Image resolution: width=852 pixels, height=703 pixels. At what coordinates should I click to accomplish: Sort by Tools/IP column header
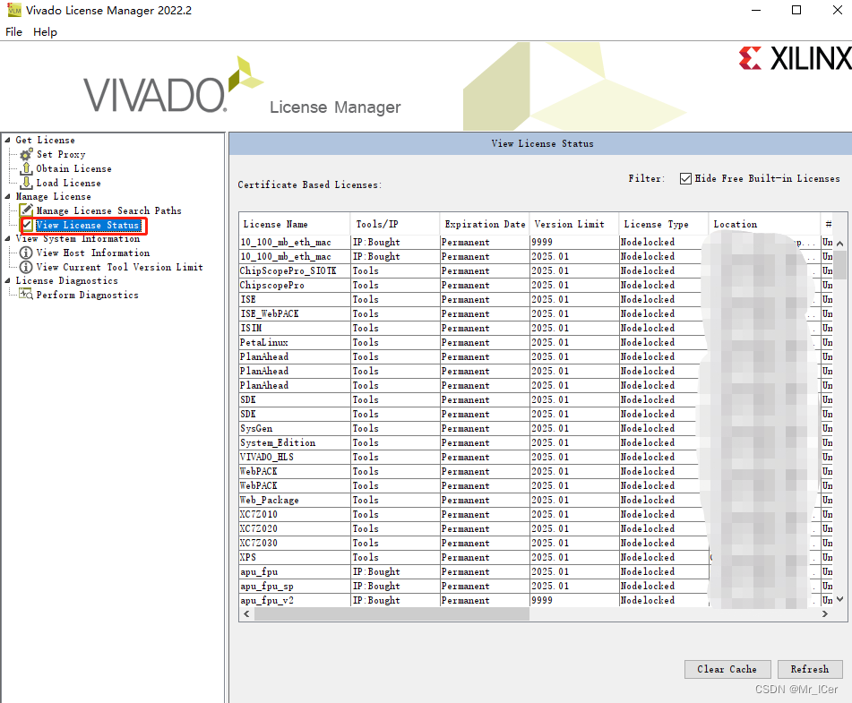click(x=395, y=224)
